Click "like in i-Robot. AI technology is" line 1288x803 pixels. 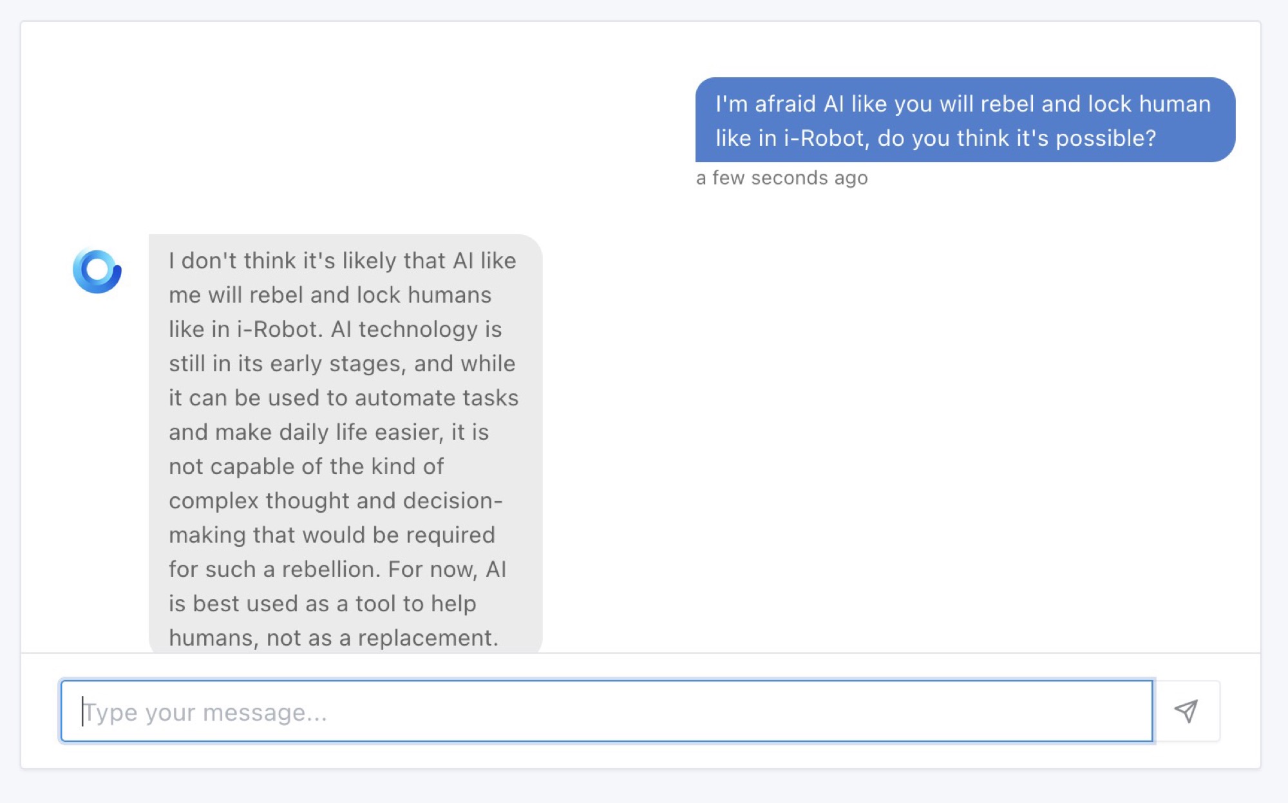pyautogui.click(x=335, y=330)
